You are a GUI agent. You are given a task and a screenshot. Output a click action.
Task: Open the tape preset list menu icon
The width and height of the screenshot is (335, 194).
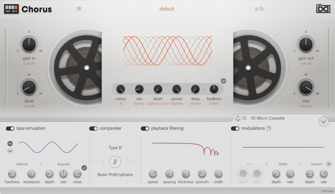pos(244,118)
